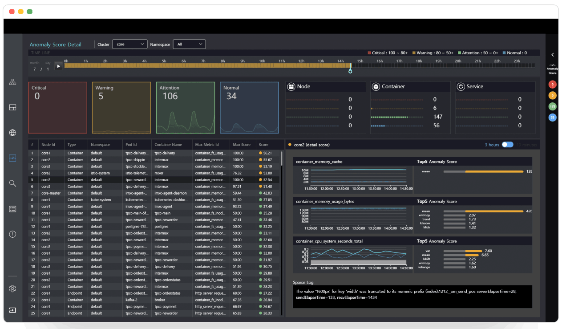562x329 pixels.
Task: Sort by Type column header
Action: pyautogui.click(x=72, y=145)
